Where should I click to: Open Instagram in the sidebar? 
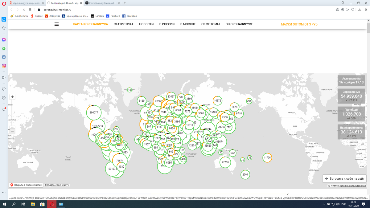tap(4, 66)
